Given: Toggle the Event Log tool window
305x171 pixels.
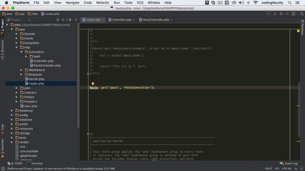Looking at the screenshot, I should [x=288, y=163].
